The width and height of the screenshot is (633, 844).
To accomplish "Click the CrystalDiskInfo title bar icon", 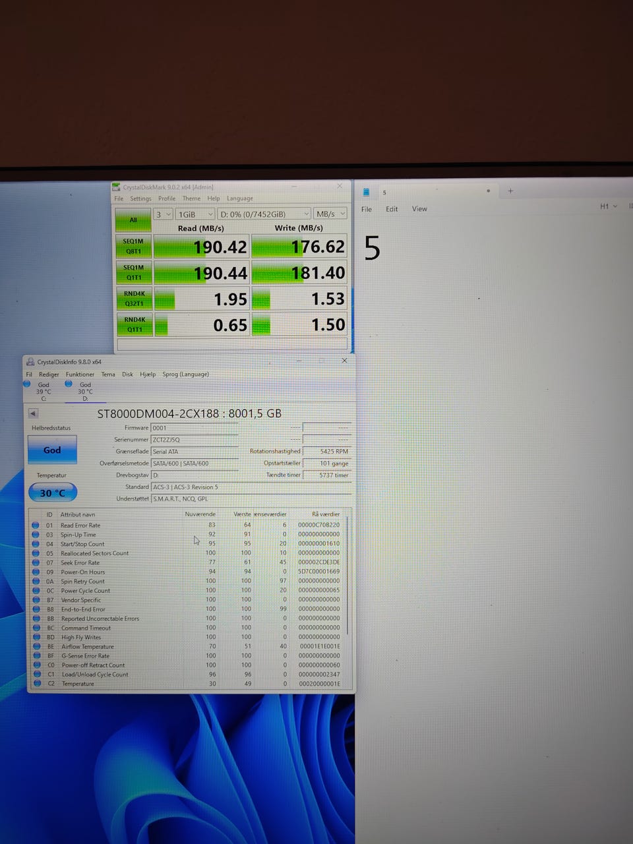I will [x=30, y=361].
